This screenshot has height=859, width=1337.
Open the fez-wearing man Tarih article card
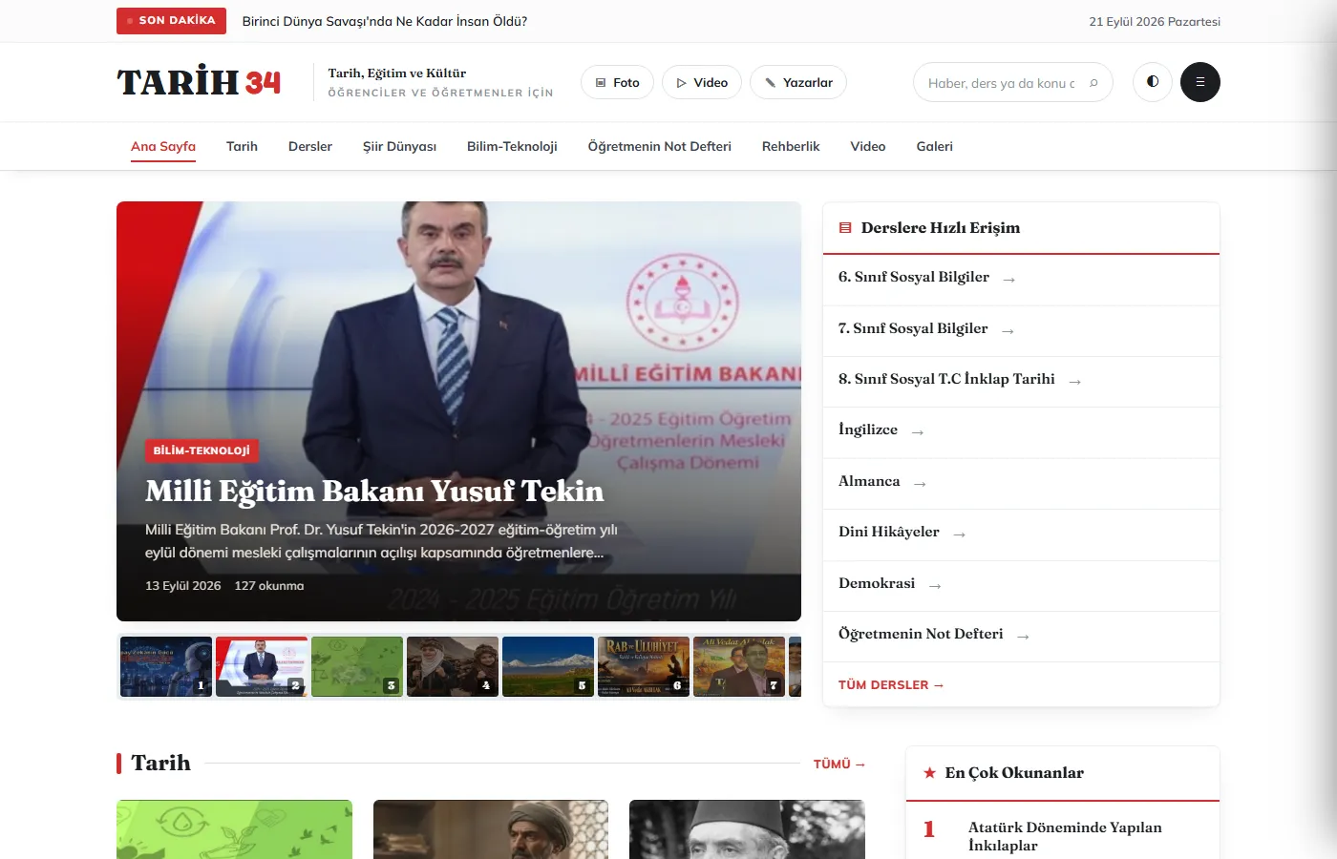tap(747, 829)
